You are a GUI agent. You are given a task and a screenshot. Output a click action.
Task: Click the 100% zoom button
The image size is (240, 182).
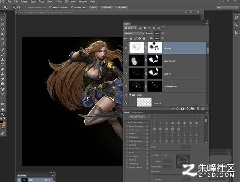[93, 7]
